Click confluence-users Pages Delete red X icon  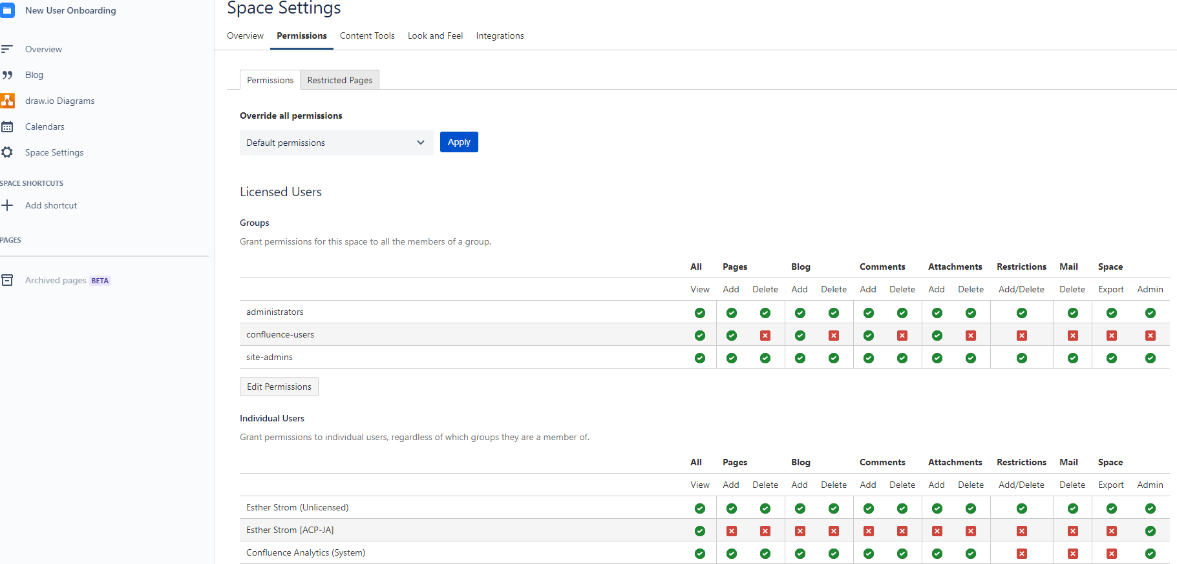point(765,336)
